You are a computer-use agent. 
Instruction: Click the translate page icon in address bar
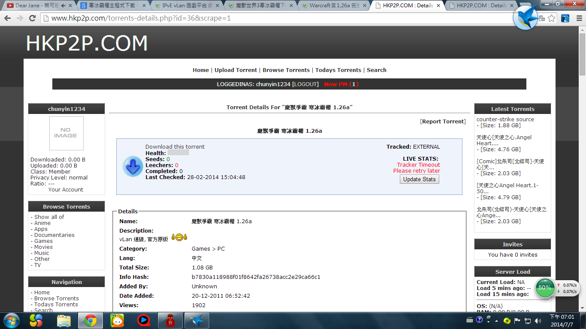coord(541,18)
